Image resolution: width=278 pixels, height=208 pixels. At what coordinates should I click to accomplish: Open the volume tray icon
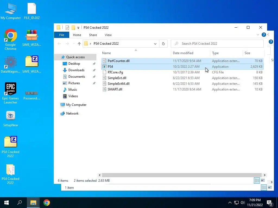[x=242, y=203]
